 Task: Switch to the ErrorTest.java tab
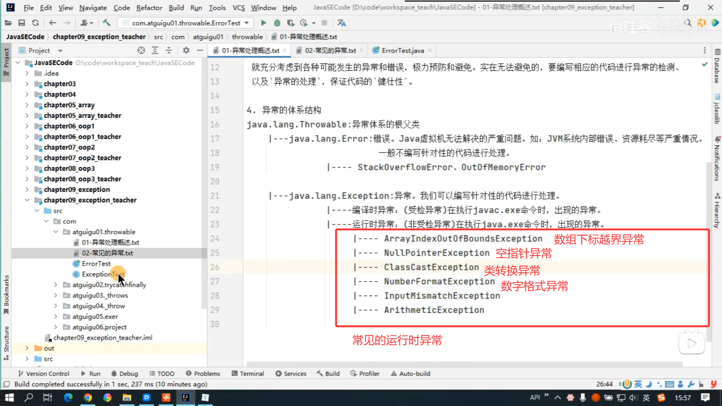point(402,50)
